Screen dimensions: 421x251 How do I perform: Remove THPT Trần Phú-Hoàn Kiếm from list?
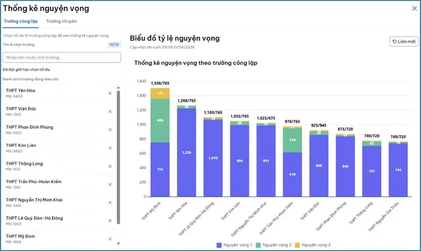110,183
